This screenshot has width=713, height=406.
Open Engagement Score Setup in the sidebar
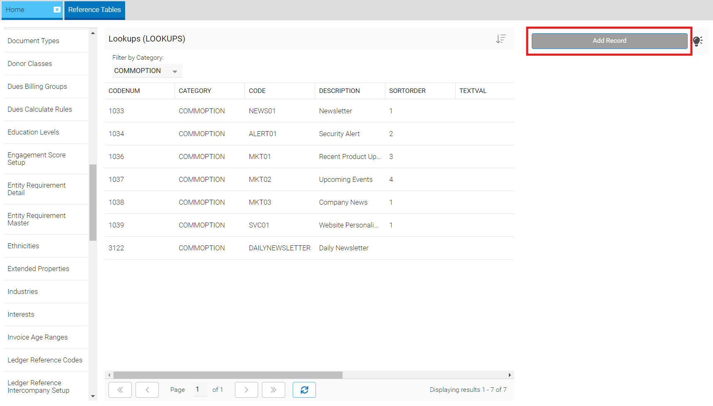pos(46,159)
